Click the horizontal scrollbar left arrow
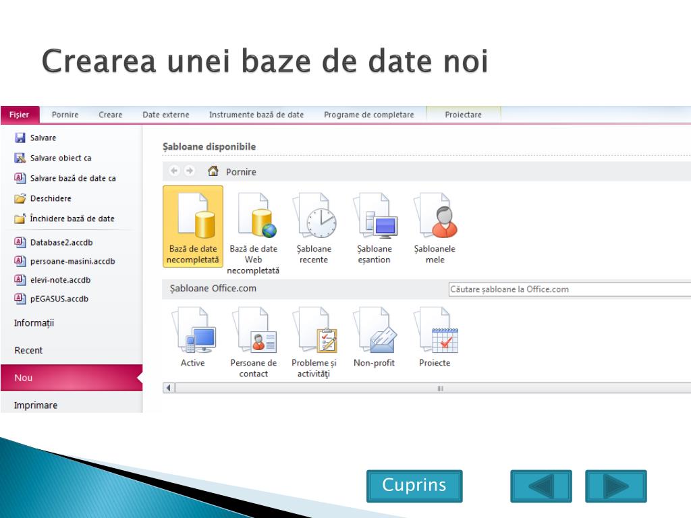 [x=168, y=388]
